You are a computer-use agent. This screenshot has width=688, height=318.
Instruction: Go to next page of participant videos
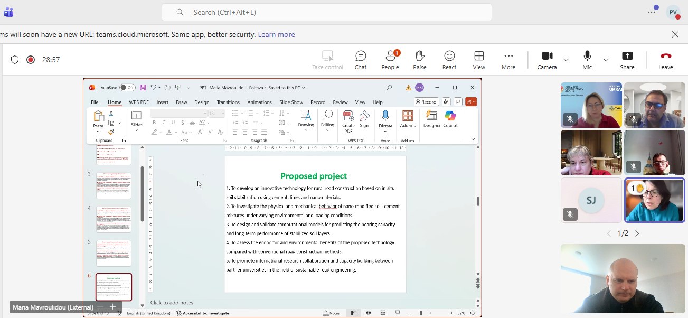[637, 233]
